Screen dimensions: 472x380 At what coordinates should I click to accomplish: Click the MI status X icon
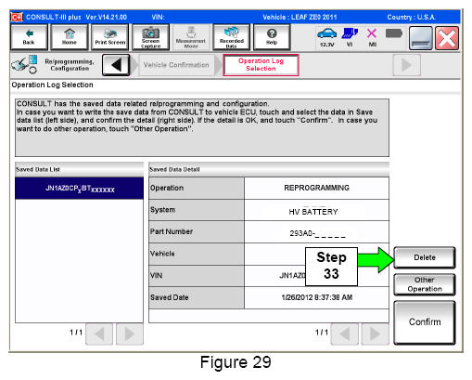(x=372, y=37)
